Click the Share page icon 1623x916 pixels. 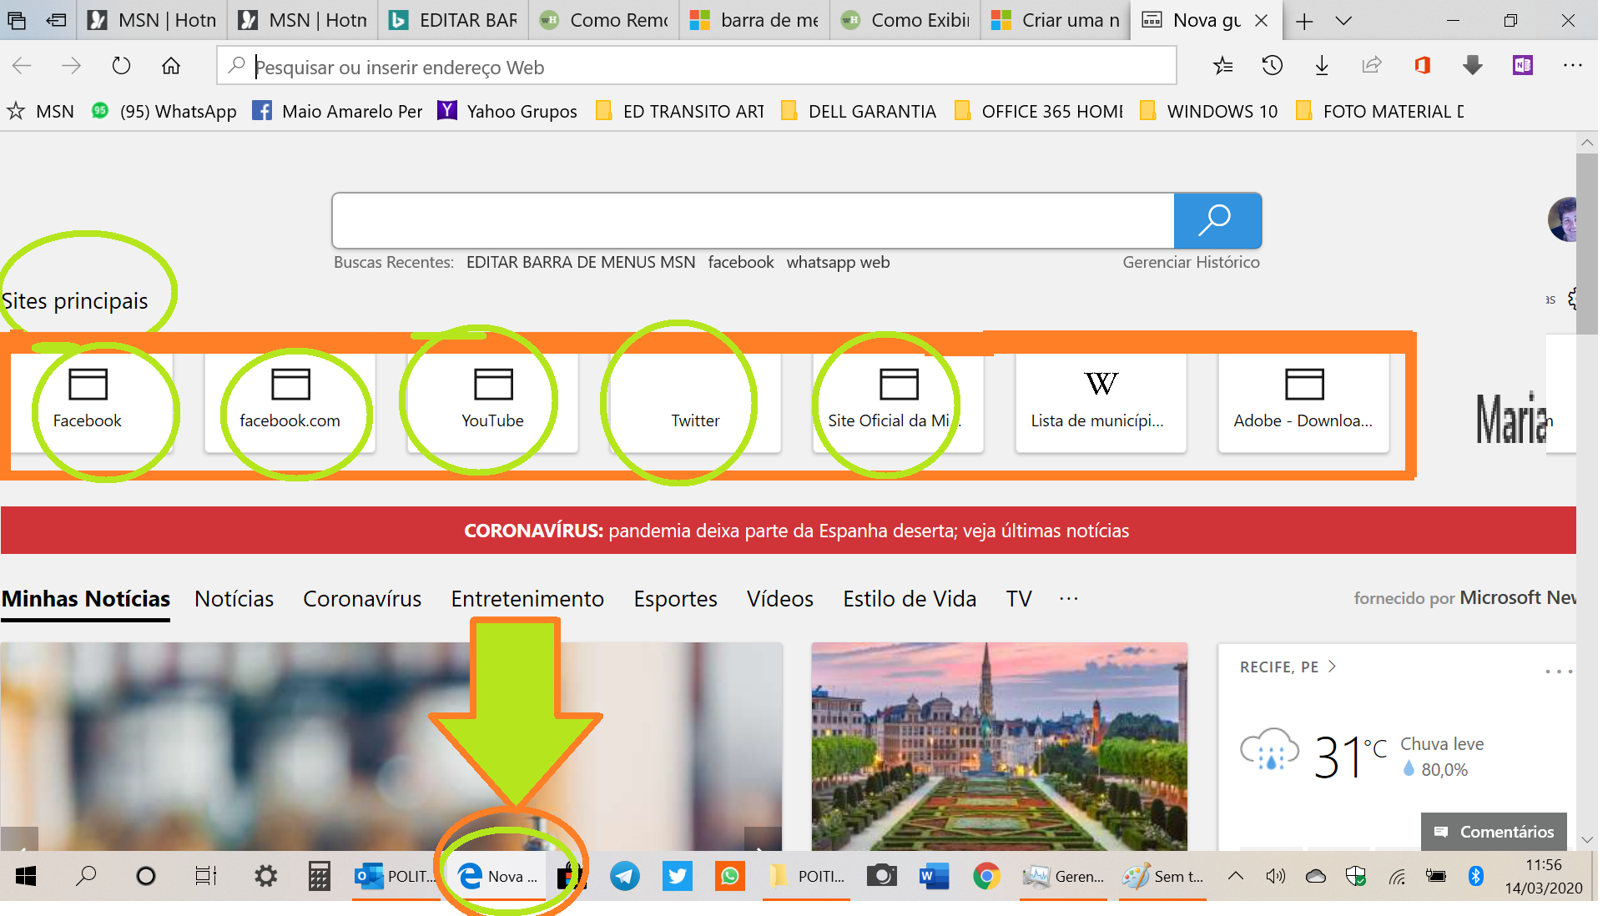click(x=1372, y=66)
